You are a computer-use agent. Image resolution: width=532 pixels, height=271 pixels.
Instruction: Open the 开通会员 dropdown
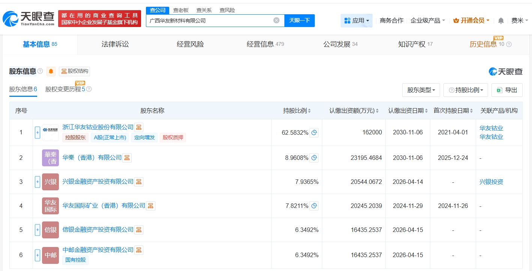coord(471,21)
